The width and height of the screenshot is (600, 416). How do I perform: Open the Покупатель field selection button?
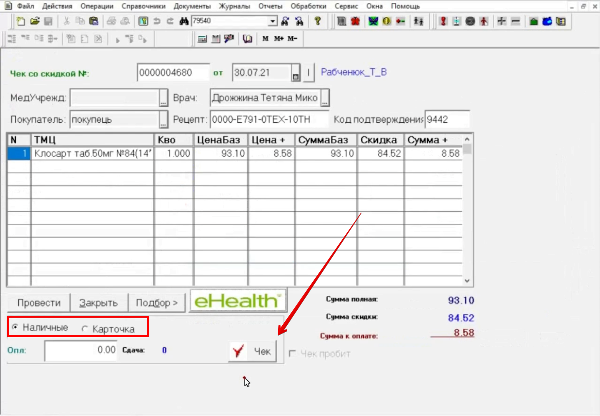point(163,120)
